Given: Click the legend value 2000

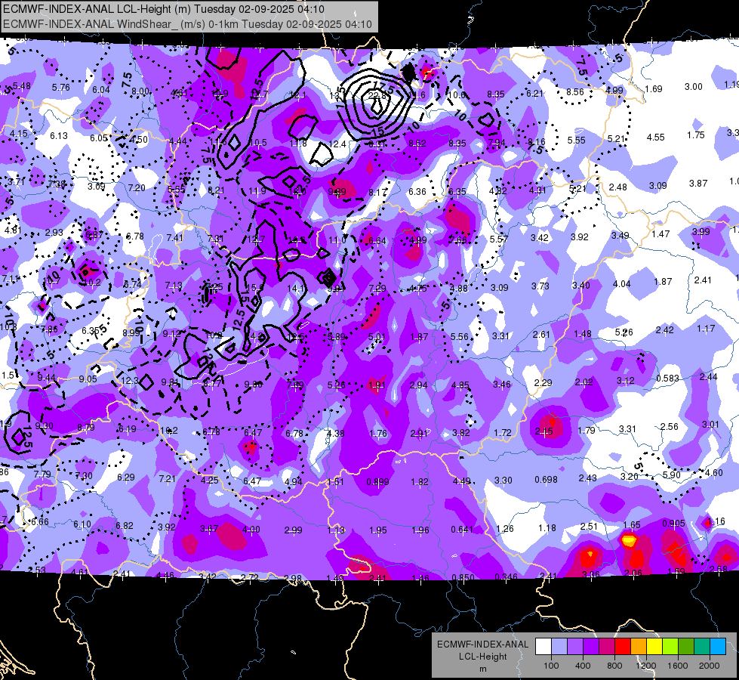Looking at the screenshot, I should click(710, 666).
